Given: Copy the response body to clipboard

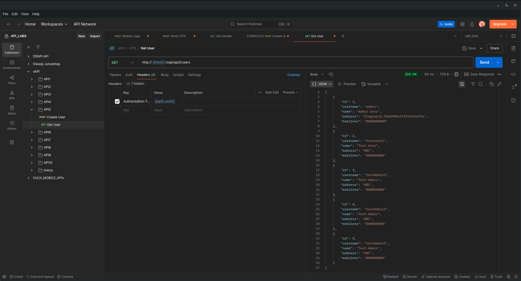Looking at the screenshot, I should coord(491,84).
